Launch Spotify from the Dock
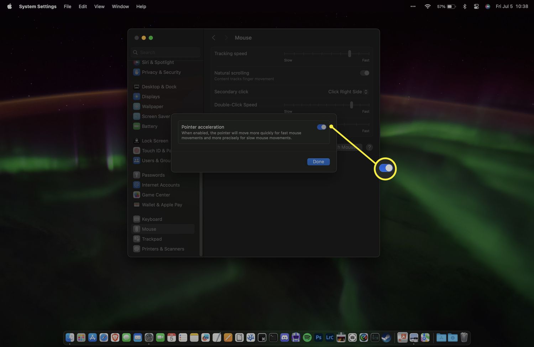 pyautogui.click(x=307, y=337)
